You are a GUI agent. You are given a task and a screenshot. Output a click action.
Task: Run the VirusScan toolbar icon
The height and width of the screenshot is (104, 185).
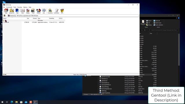click(50, 11)
